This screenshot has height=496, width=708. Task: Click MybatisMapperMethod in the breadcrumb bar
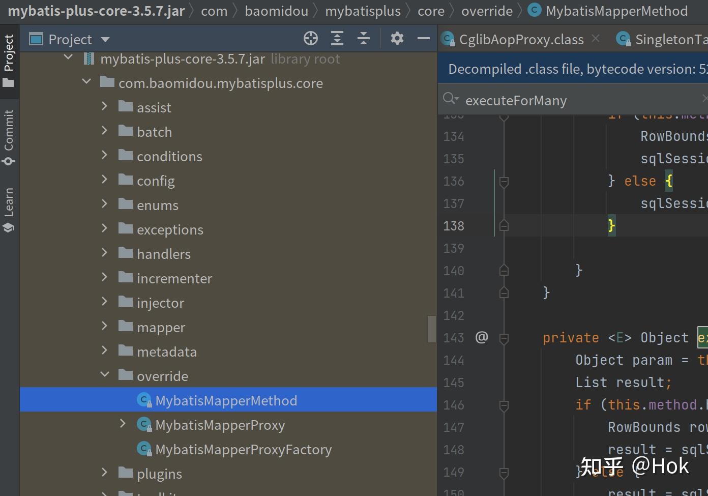click(616, 11)
